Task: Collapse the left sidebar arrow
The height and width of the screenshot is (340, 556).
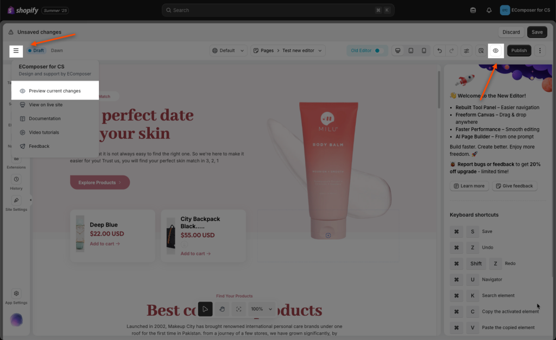Action: [30, 200]
